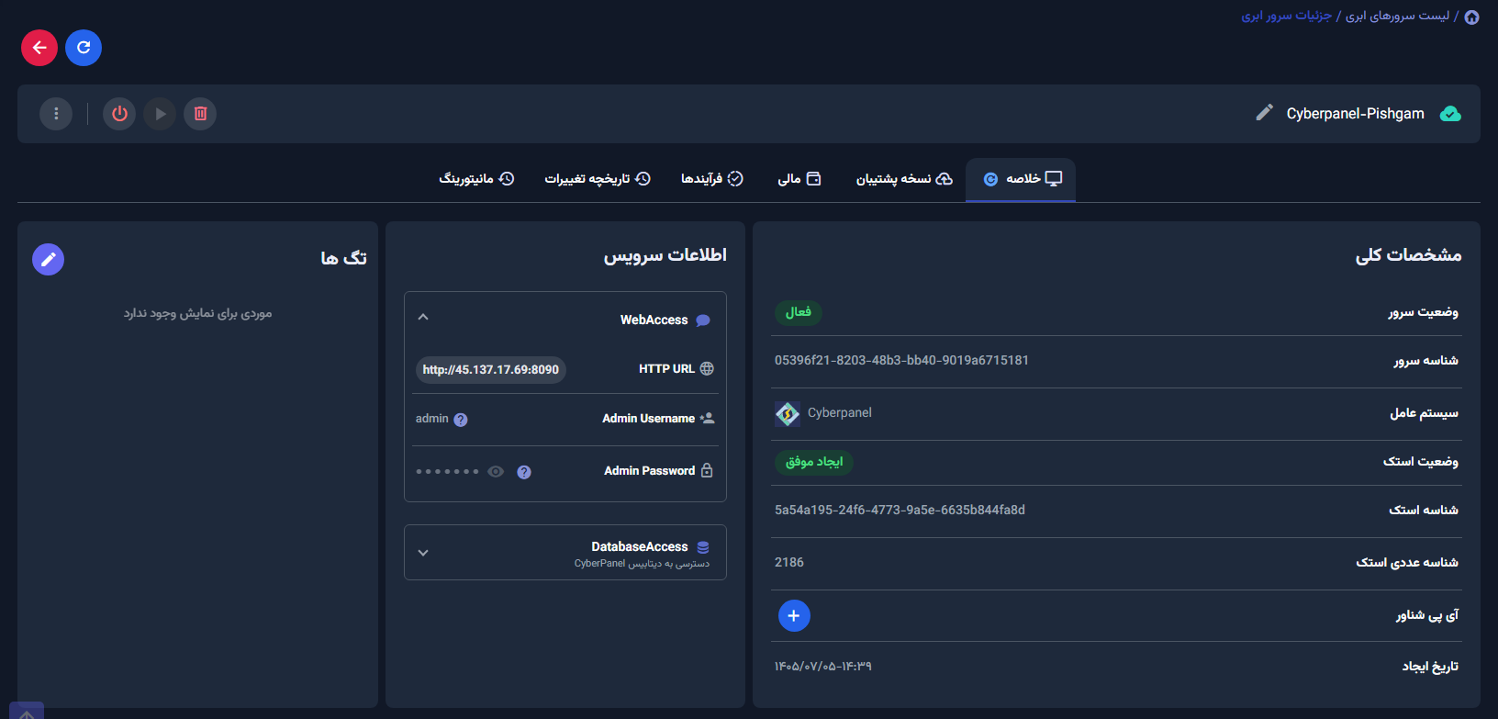1498x719 pixels.
Task: Open the فرآیندها tab
Action: (x=711, y=179)
